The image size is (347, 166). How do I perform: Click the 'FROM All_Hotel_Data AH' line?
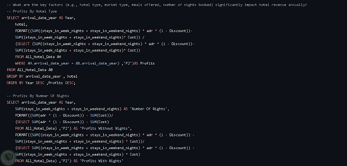38,57
